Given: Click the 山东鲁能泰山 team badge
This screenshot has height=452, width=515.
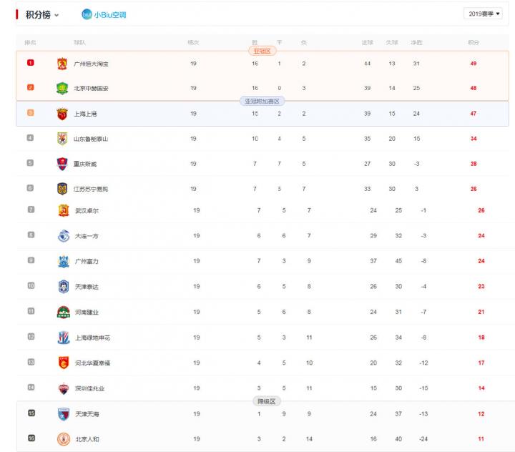Looking at the screenshot, I should (62, 139).
